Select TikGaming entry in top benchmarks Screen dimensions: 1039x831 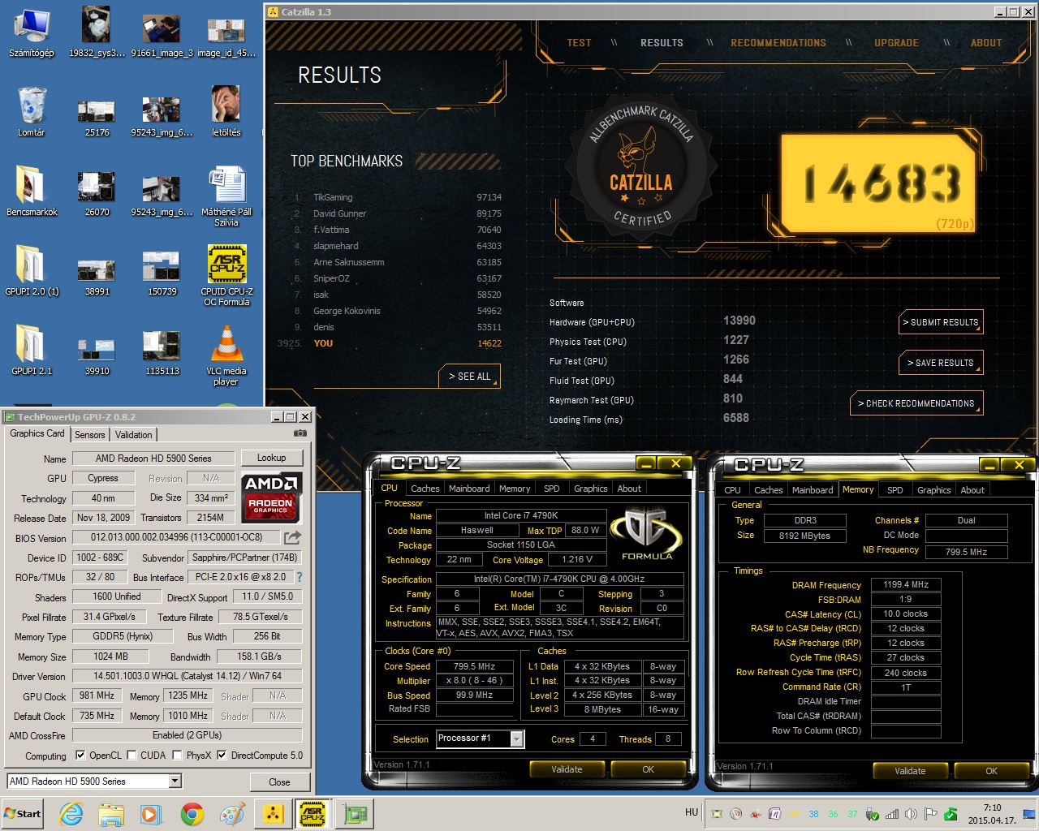[398, 197]
